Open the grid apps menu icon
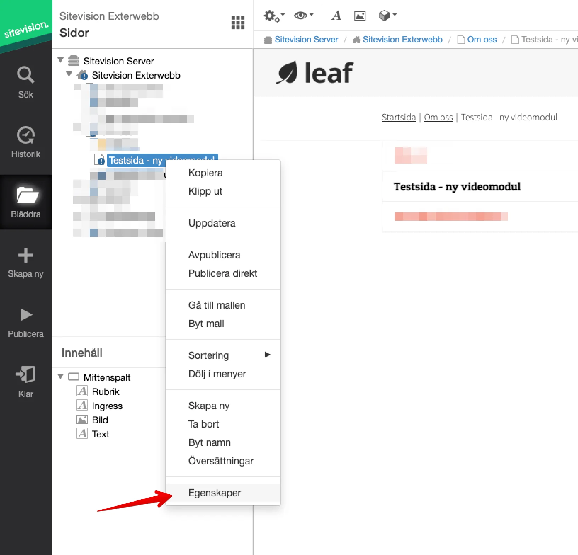Screen dimensions: 578x555 [238, 23]
